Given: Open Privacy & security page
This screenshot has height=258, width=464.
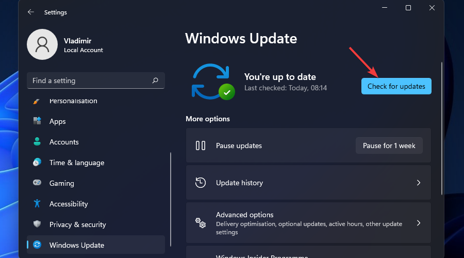Looking at the screenshot, I should (x=95, y=224).
